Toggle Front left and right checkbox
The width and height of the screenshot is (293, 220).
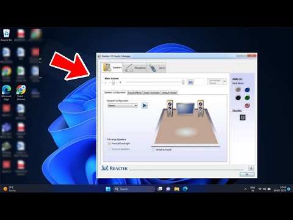click(109, 144)
